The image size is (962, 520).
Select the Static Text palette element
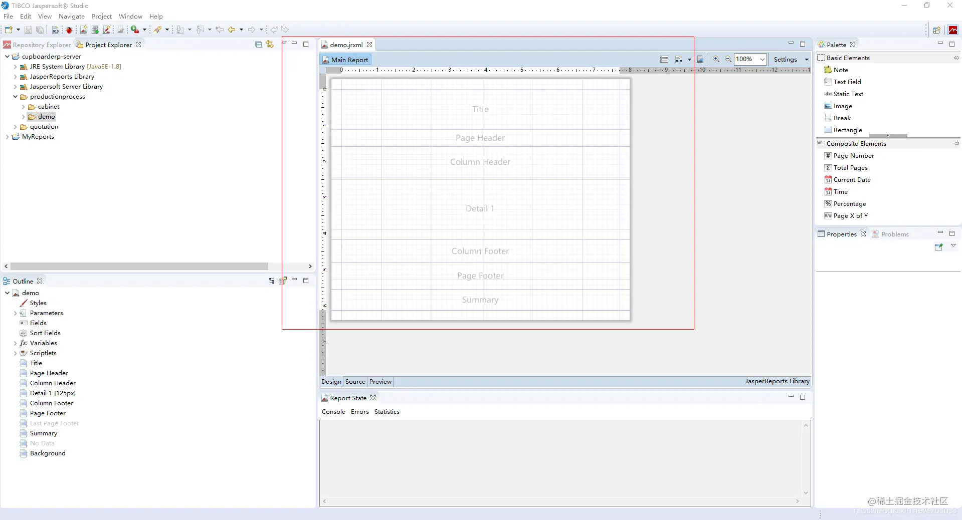coord(844,94)
